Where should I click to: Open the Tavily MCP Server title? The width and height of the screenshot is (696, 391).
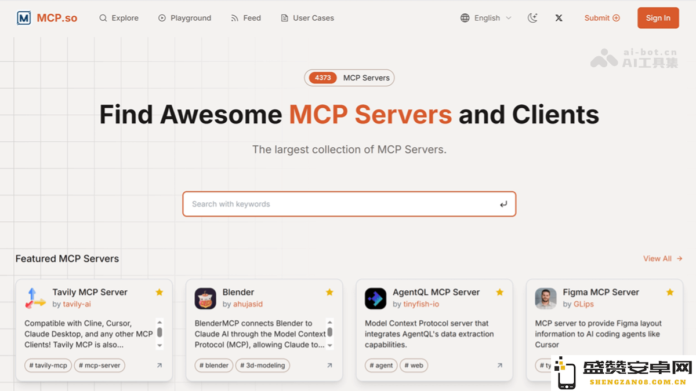(90, 293)
